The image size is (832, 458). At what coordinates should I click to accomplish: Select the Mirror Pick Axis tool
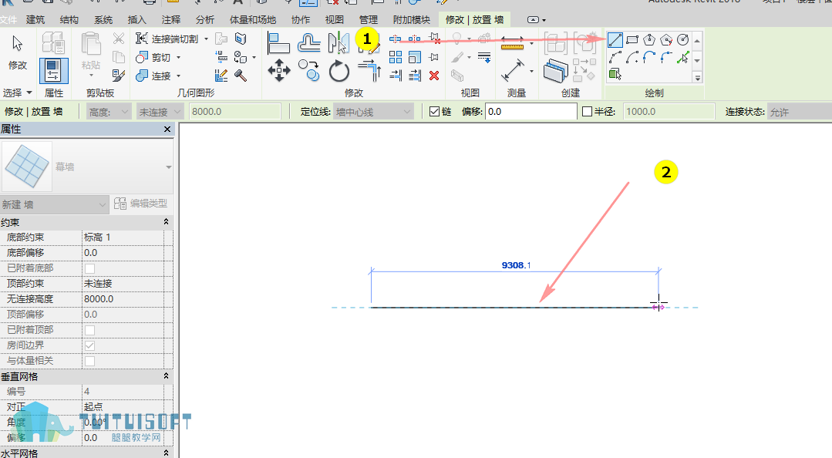[x=339, y=43]
